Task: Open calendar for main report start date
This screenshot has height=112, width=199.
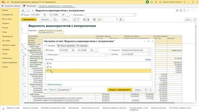Action: 45,15
